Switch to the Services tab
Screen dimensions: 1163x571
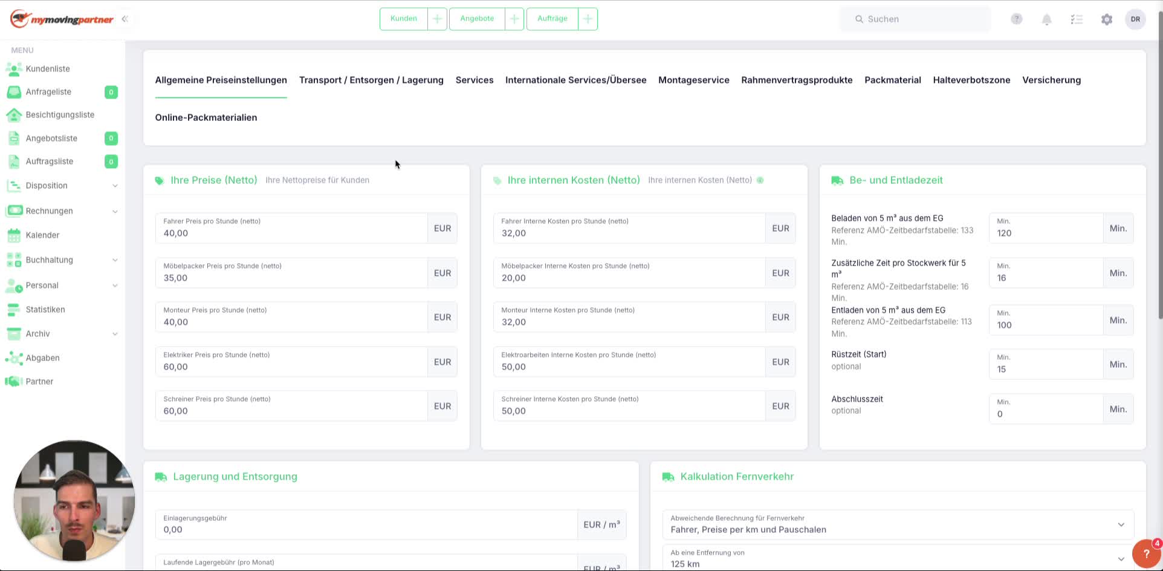point(475,80)
